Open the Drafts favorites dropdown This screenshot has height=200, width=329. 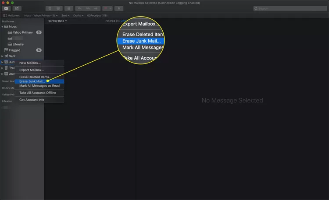coord(79,15)
